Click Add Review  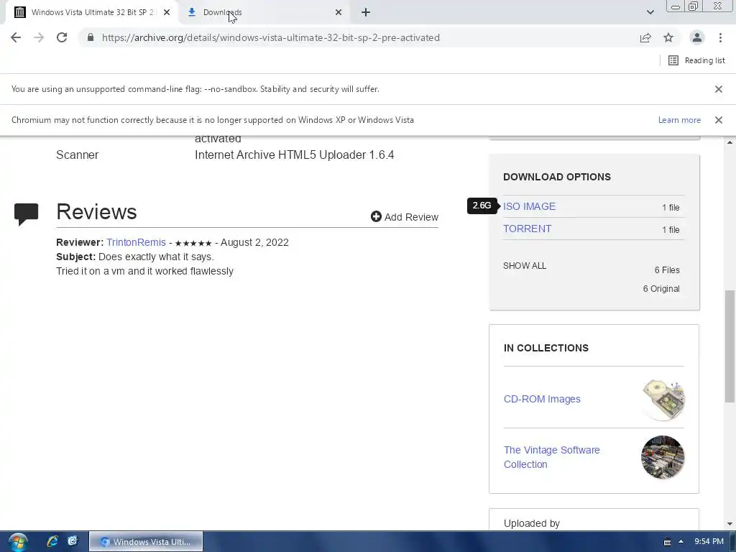[x=404, y=217]
